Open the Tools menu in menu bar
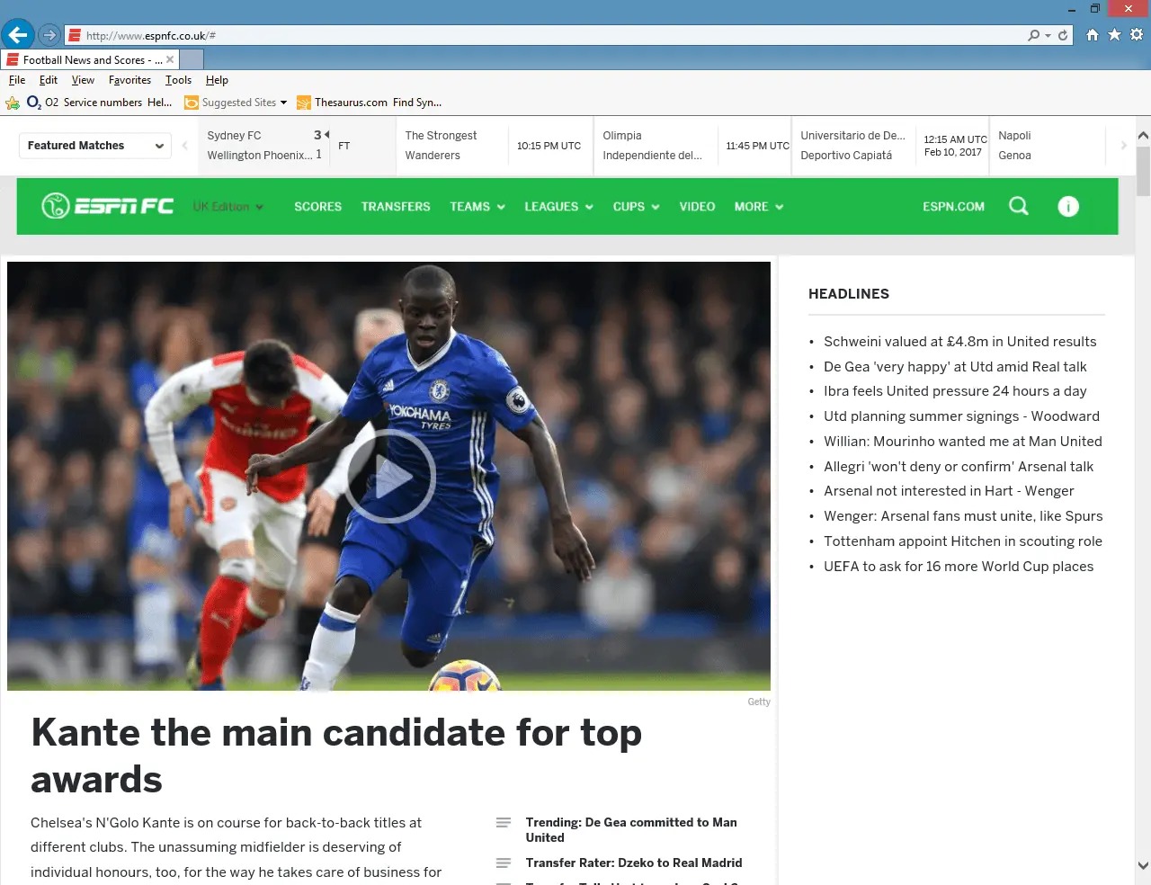1151x885 pixels. pos(178,80)
